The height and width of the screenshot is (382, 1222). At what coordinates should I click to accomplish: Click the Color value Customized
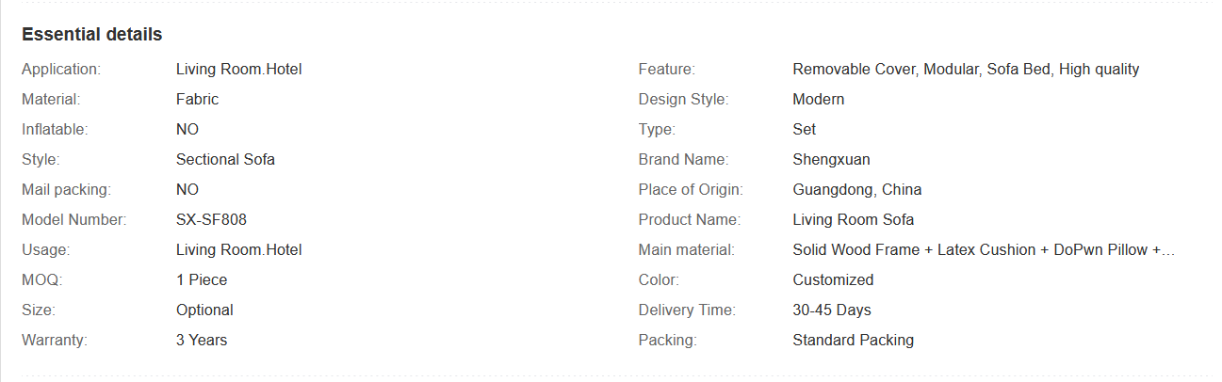tap(833, 279)
